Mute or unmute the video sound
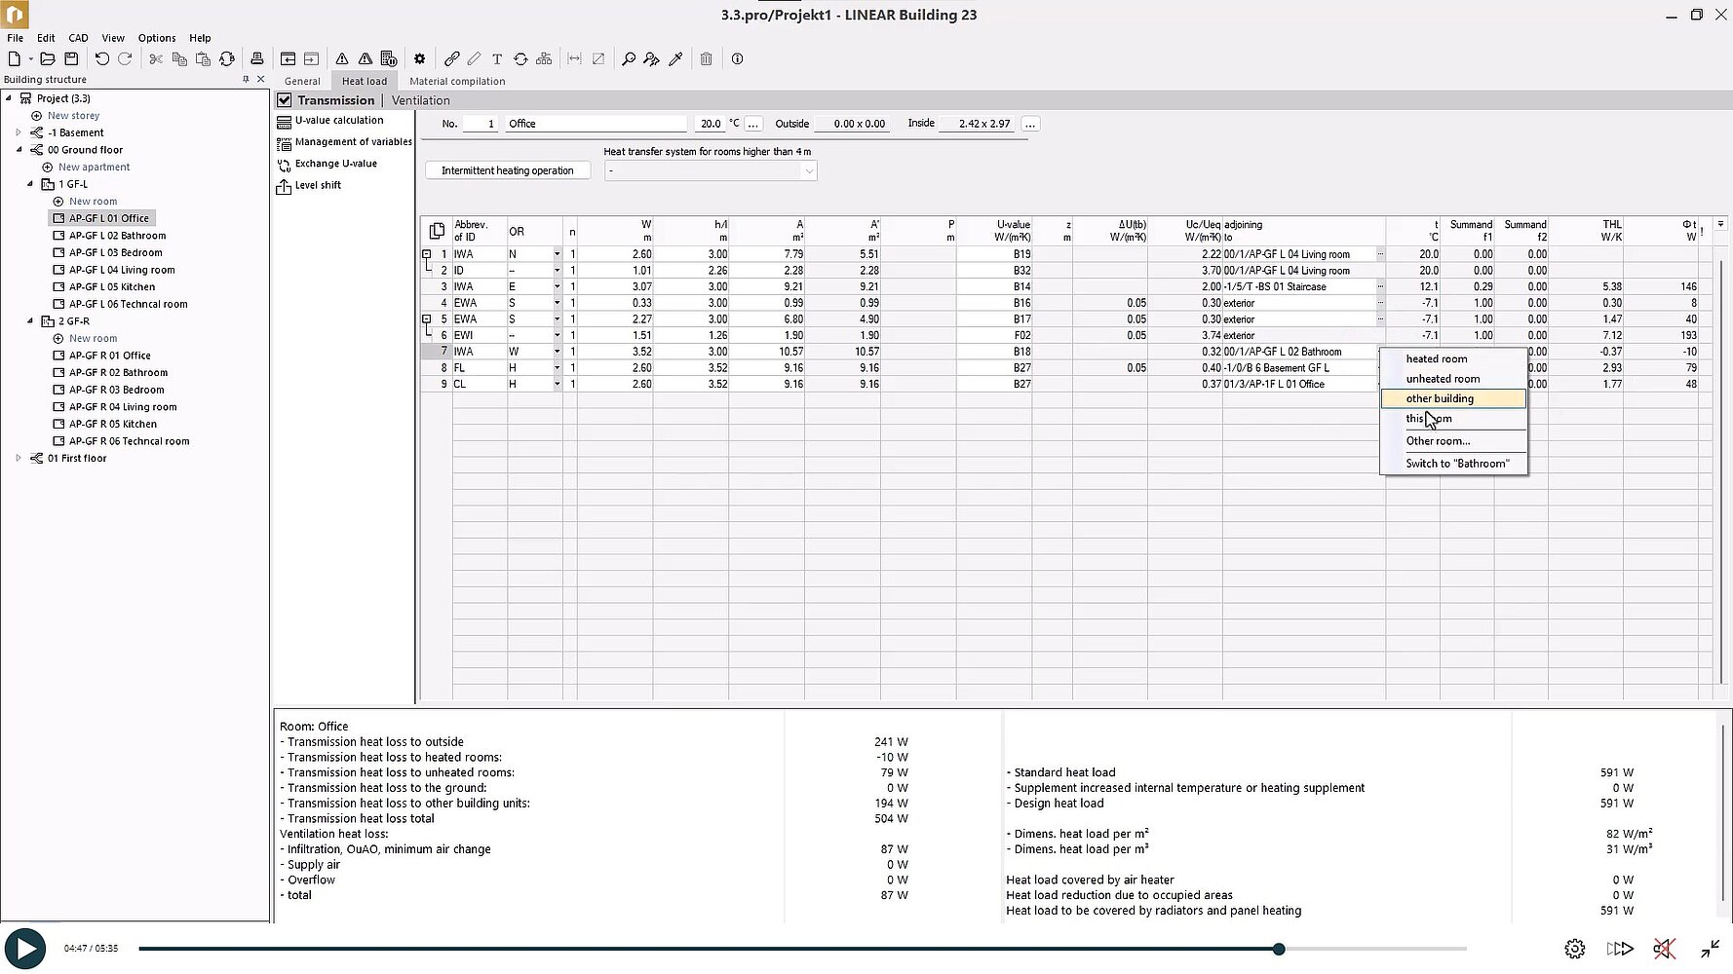The height and width of the screenshot is (974, 1733). (1664, 949)
